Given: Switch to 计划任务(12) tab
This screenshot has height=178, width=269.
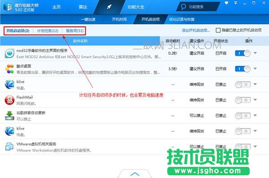Looking at the screenshot, I should click(x=48, y=31).
